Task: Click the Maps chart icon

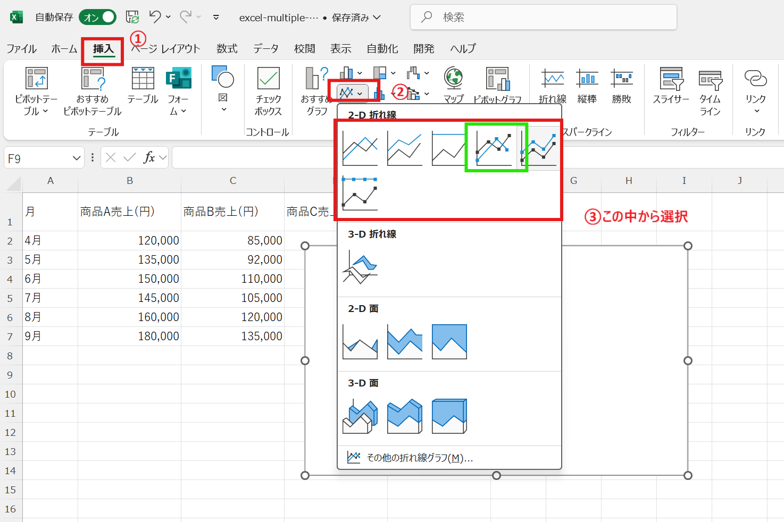Action: 454,85
